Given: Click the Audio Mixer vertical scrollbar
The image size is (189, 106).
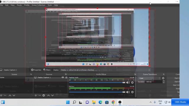Looking at the screenshot, I should [136, 87].
